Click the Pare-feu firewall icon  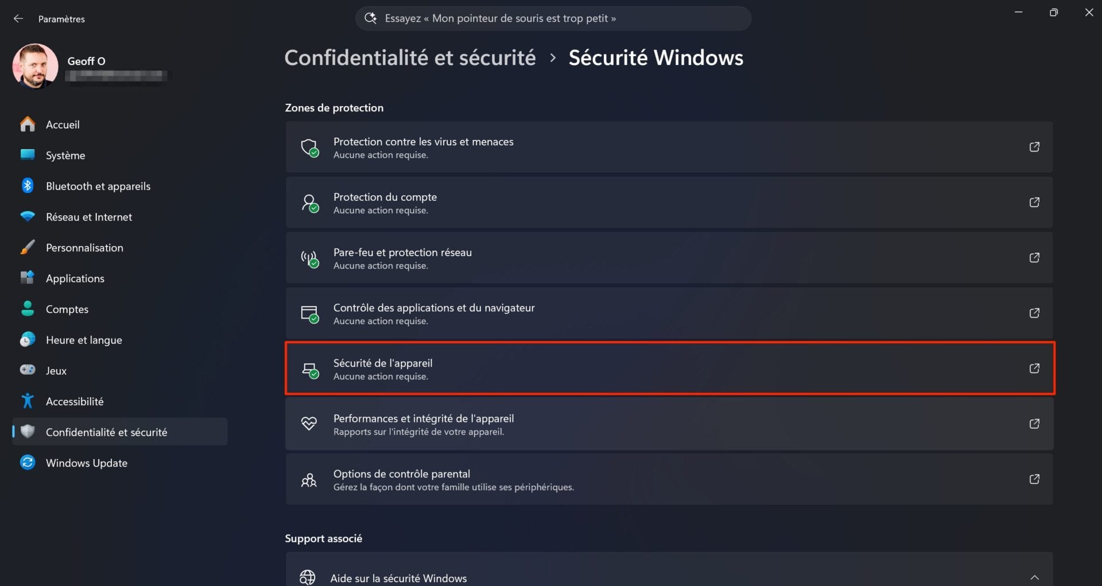click(310, 258)
